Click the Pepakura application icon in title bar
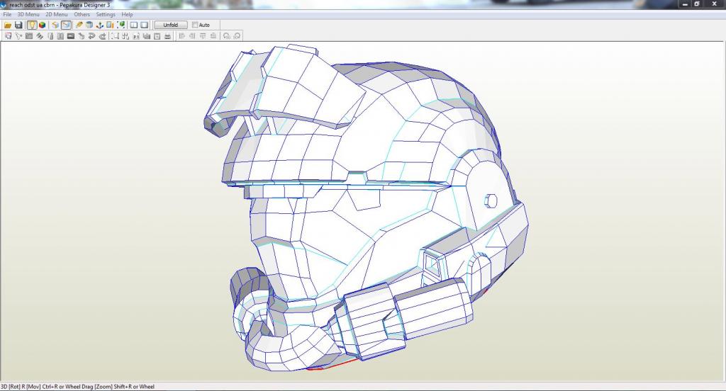 pyautogui.click(x=4, y=5)
